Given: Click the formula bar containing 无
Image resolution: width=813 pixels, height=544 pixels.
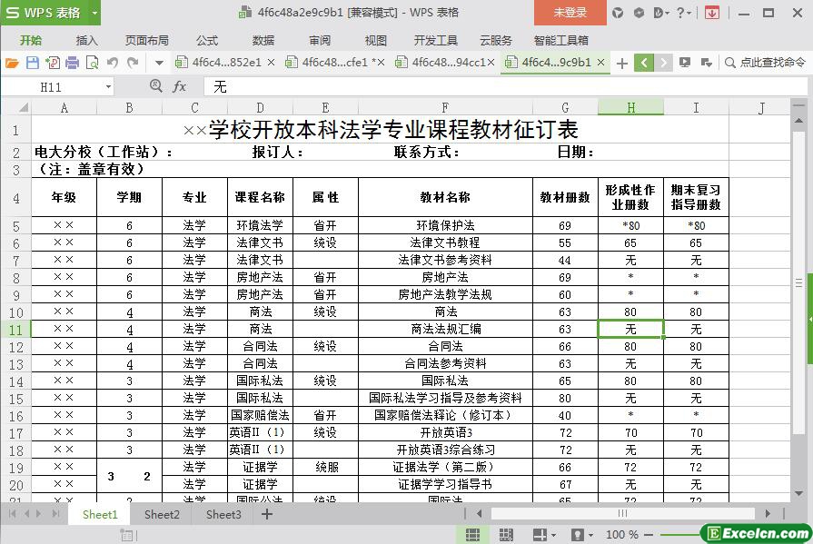Looking at the screenshot, I should [506, 86].
